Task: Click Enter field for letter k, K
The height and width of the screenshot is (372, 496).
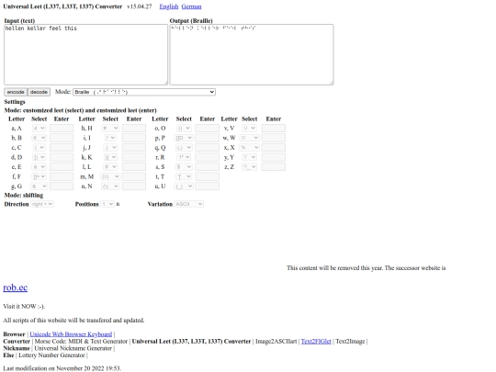Action: point(134,157)
